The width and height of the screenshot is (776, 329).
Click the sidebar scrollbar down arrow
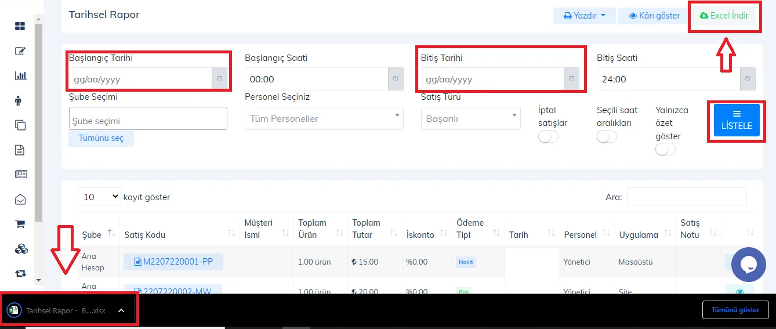coord(38,280)
